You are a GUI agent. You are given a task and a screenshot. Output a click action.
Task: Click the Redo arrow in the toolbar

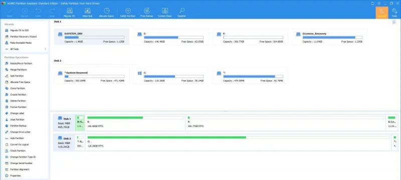[52, 12]
